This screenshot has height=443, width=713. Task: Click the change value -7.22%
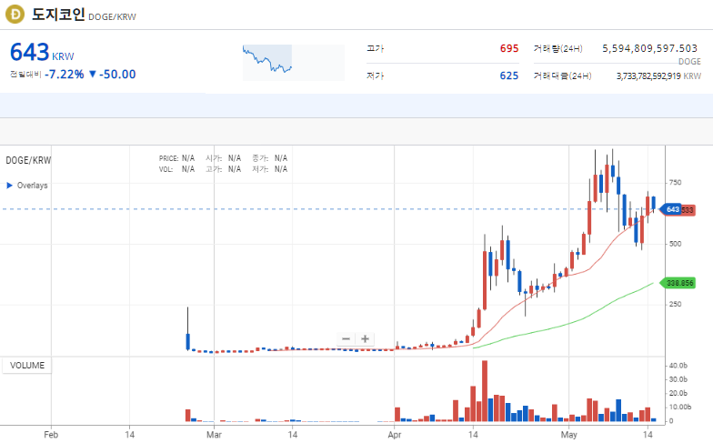click(x=64, y=75)
